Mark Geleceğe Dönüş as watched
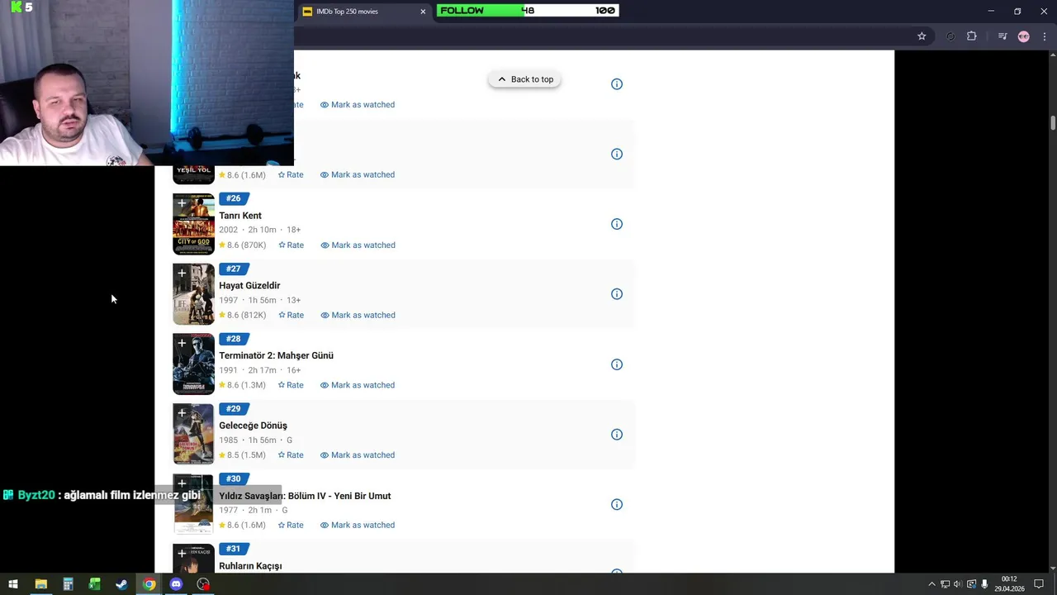 pyautogui.click(x=358, y=455)
